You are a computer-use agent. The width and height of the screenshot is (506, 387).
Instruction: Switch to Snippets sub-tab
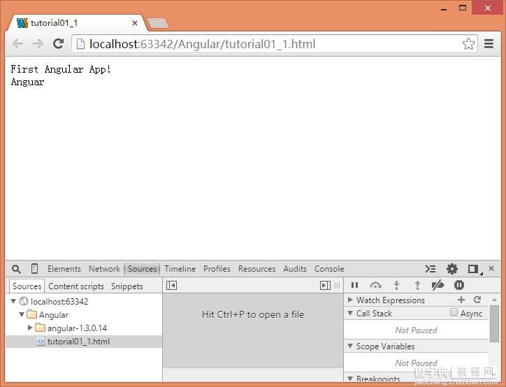tap(127, 286)
